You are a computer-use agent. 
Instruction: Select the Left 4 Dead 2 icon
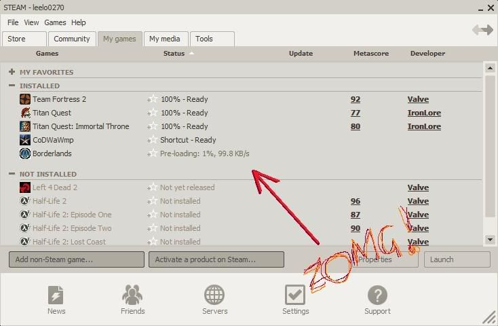25,187
